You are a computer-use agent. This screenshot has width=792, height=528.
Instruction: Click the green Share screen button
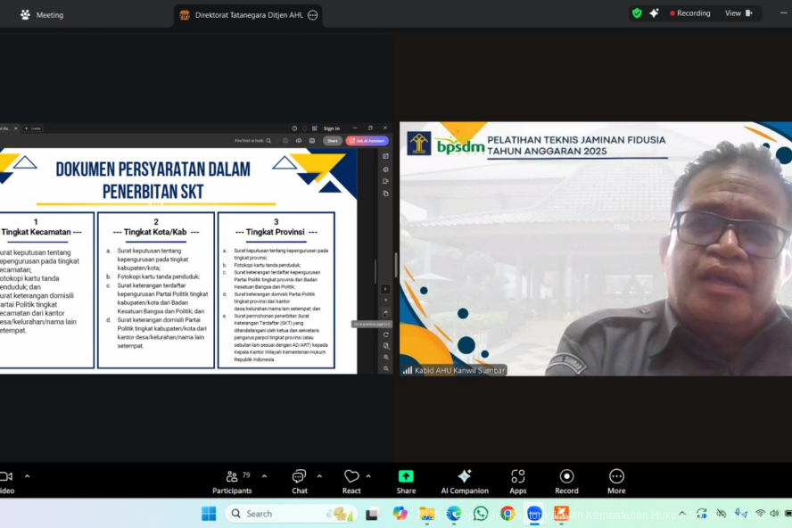[406, 481]
